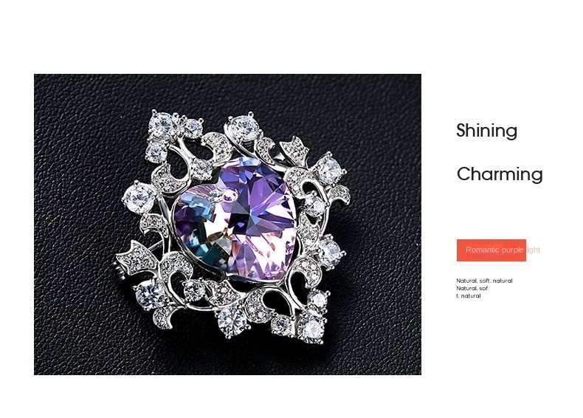Click the big round crystal on brooch left side
This screenshot has height=418, width=583.
point(139,198)
